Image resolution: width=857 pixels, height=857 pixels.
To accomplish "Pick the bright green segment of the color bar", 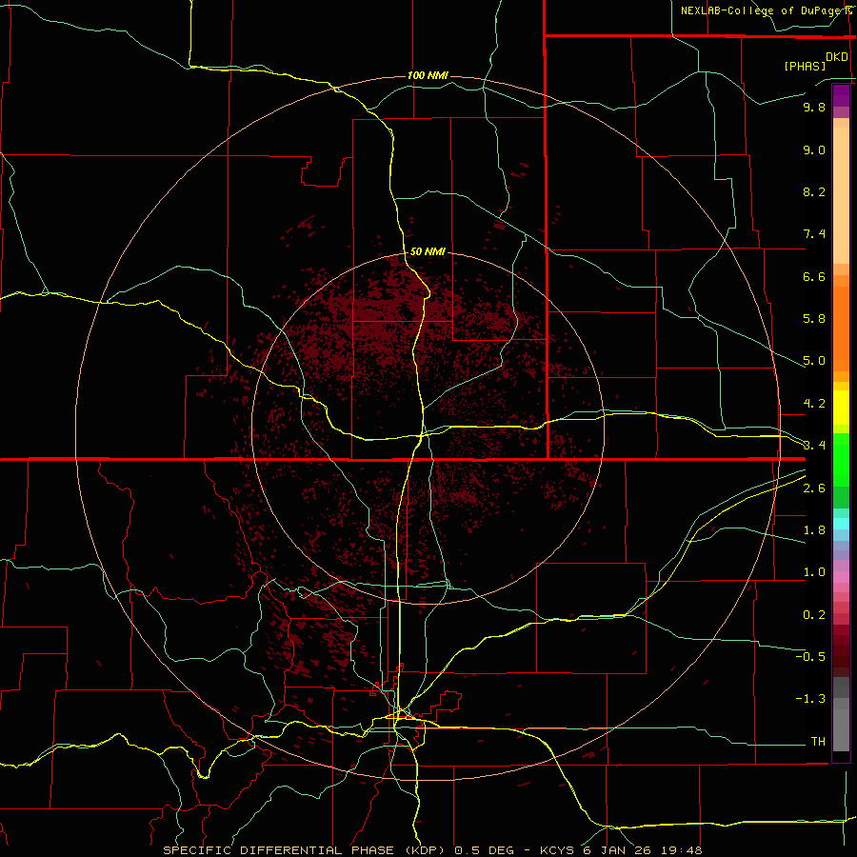I will click(x=841, y=460).
